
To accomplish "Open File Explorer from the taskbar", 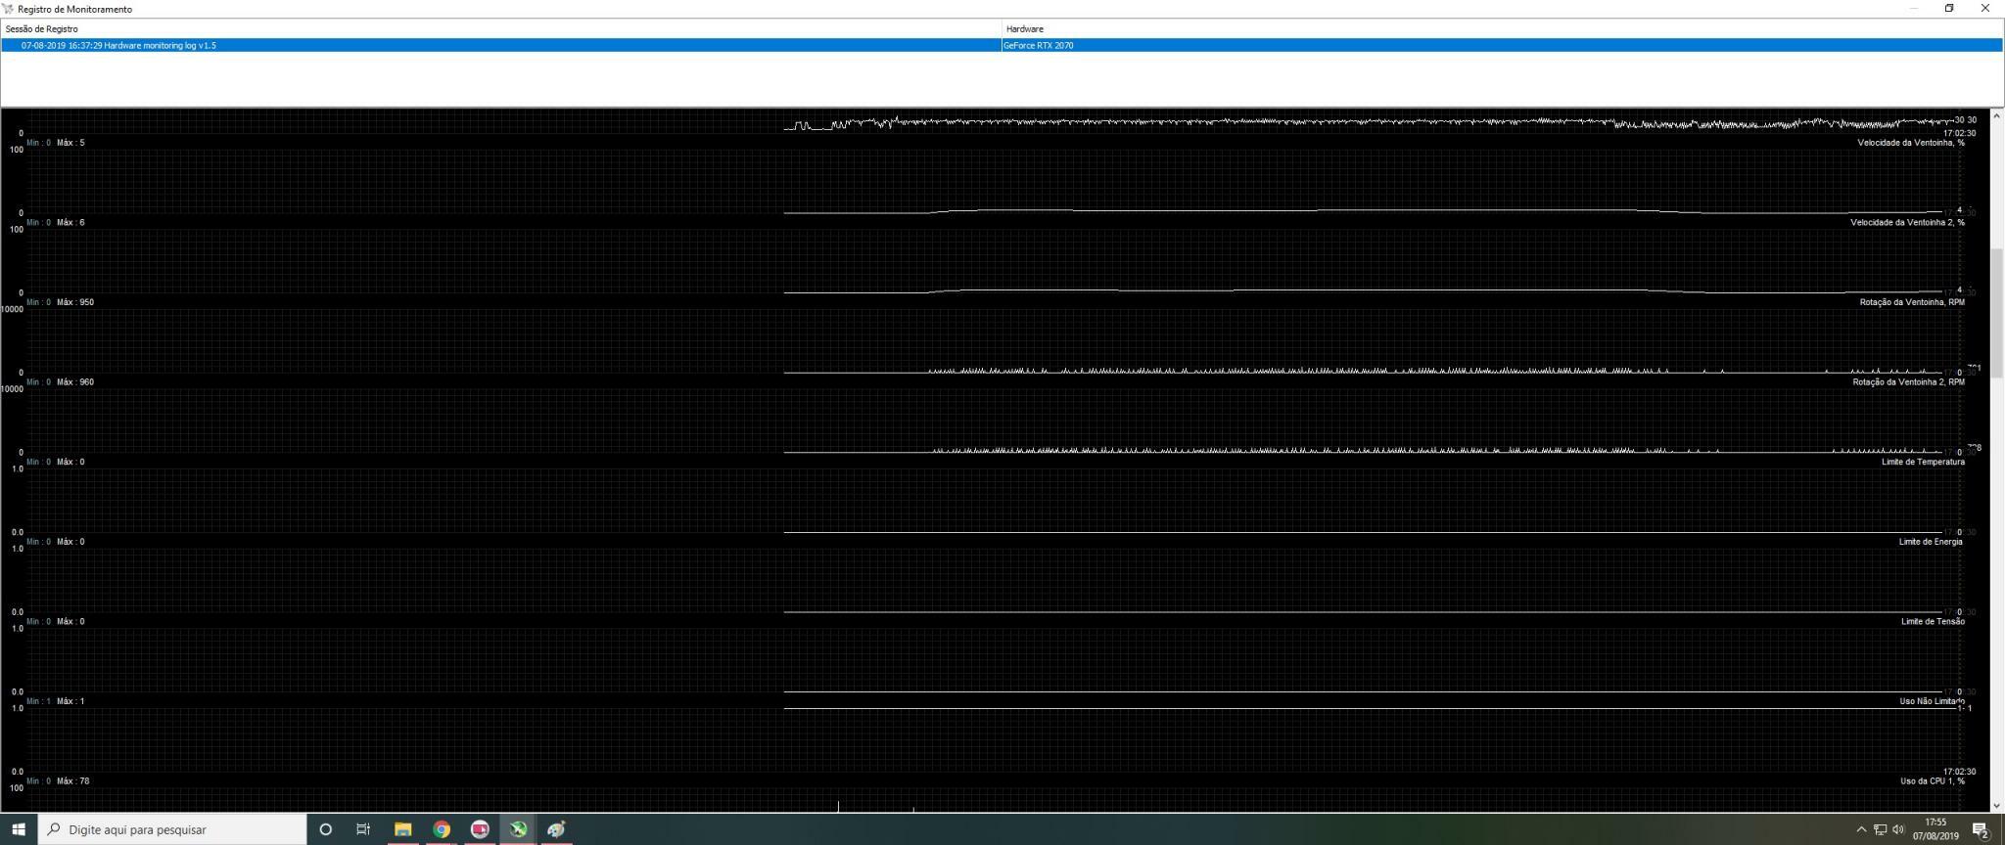I will (x=402, y=829).
